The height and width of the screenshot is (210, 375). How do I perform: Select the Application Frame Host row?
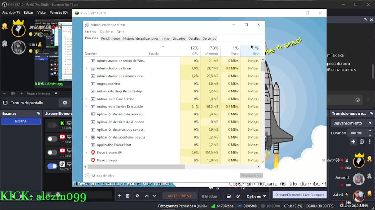tap(172, 145)
